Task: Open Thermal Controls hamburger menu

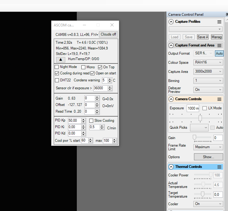Action: click(x=219, y=167)
